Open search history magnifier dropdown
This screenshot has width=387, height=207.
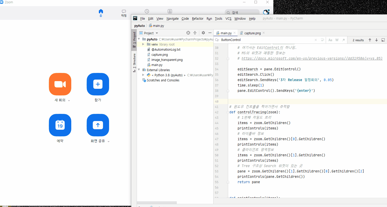(217, 40)
